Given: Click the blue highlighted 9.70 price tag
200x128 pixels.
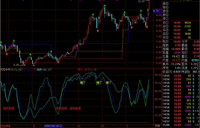Looking at the screenshot, I should 157,11.
